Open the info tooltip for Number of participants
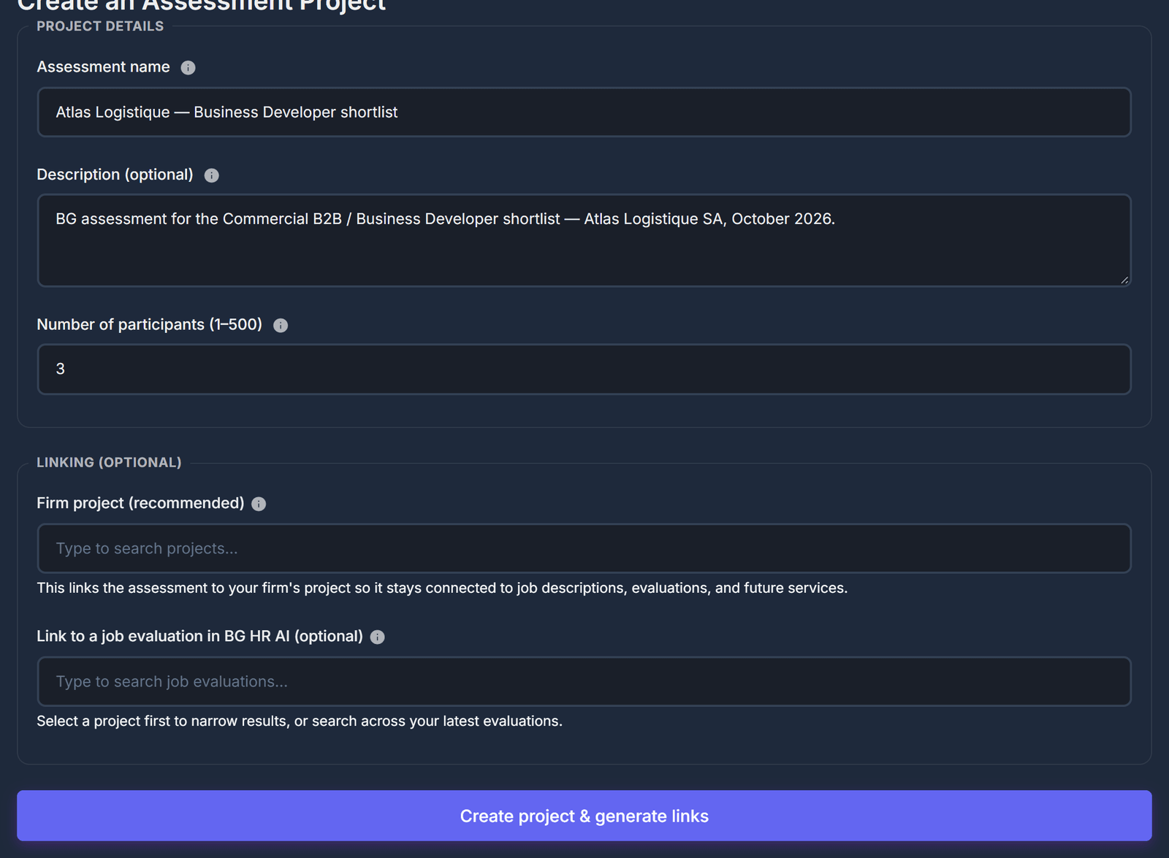Screen dimensions: 1169x858 pos(281,326)
